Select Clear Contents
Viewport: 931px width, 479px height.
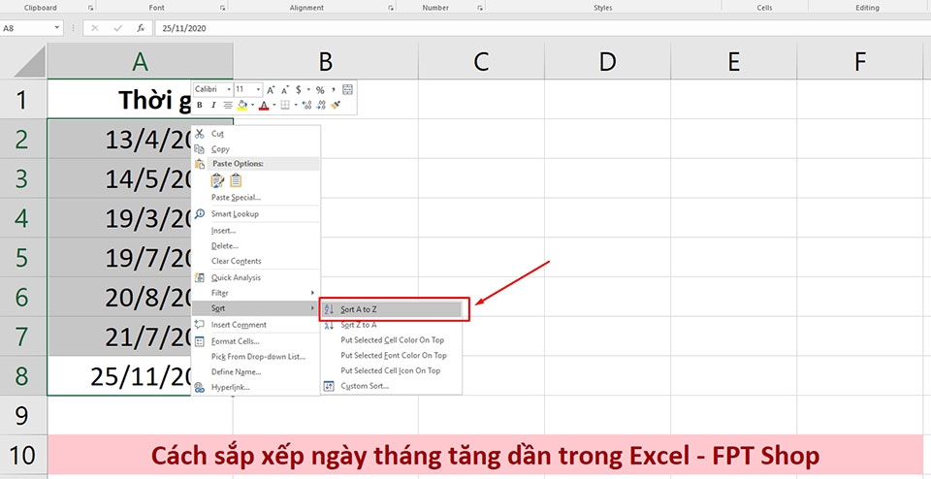pos(255,261)
